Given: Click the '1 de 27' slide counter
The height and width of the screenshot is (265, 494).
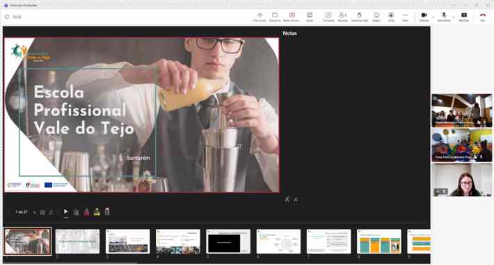Looking at the screenshot, I should (x=22, y=212).
